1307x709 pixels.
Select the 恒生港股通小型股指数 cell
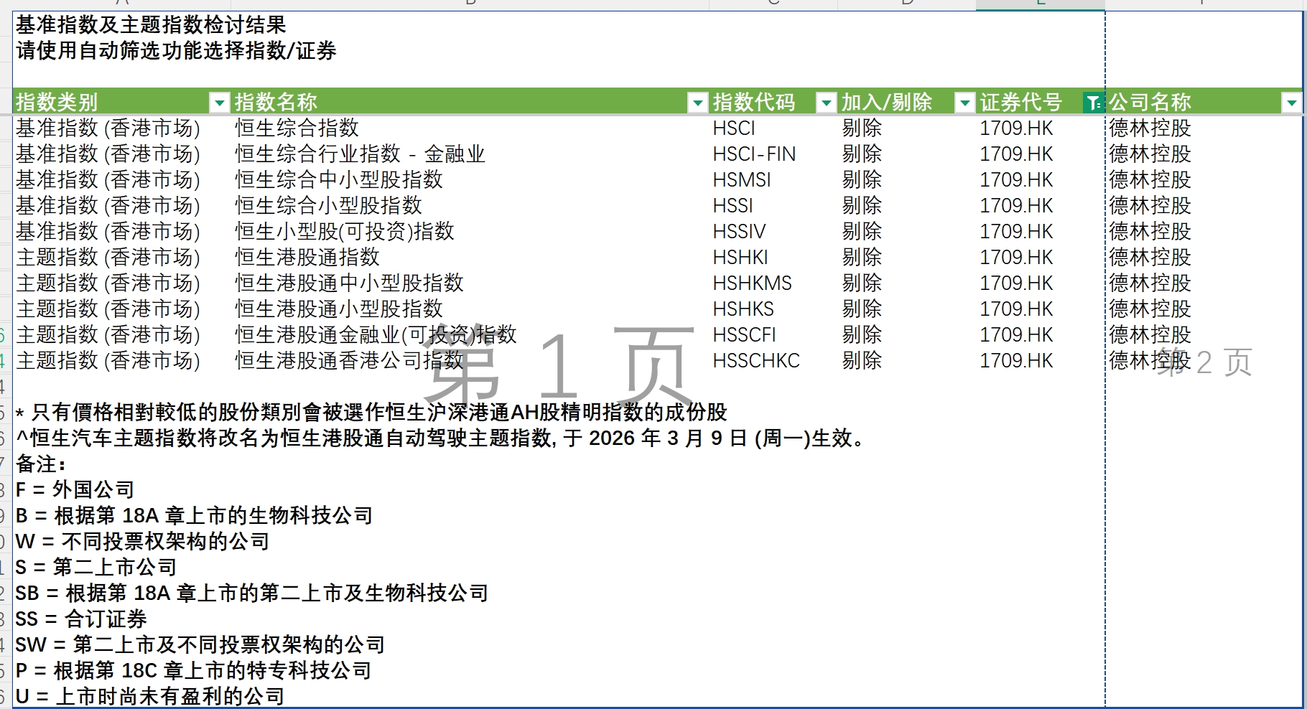pyautogui.click(x=339, y=309)
